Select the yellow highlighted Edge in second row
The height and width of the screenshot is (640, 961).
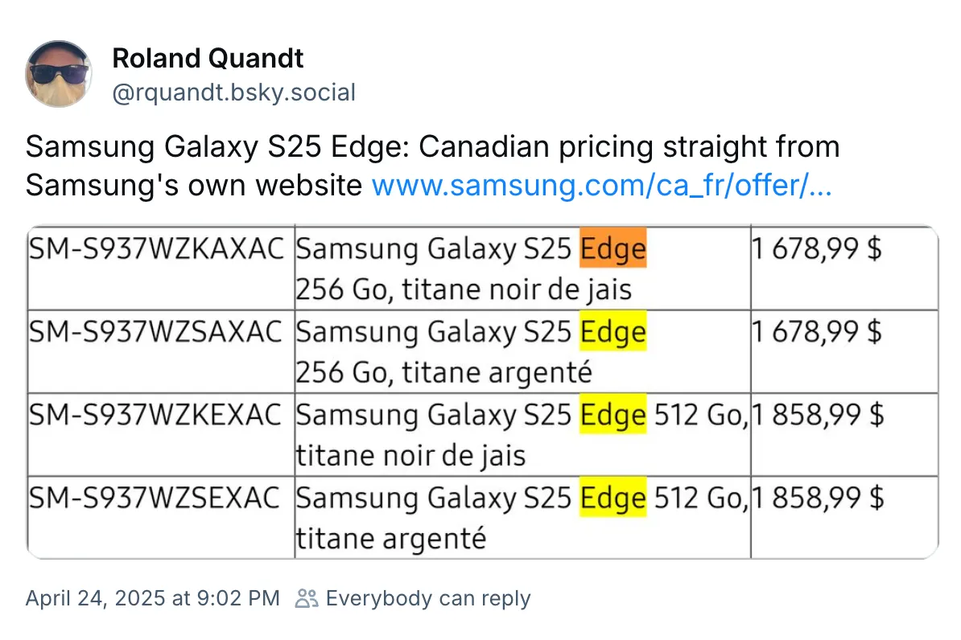coord(612,331)
